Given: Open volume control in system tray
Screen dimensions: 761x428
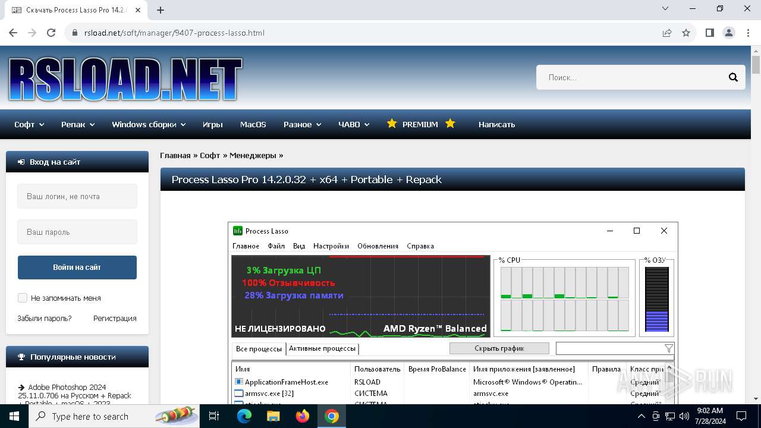Looking at the screenshot, I should 684,416.
